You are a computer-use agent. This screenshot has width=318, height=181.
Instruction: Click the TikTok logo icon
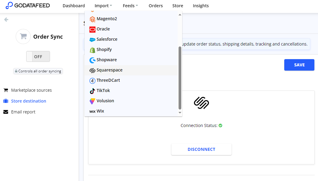pos(92,91)
